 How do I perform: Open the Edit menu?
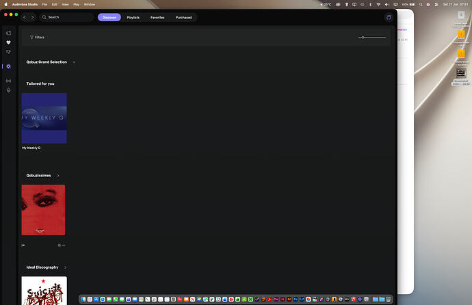[55, 5]
